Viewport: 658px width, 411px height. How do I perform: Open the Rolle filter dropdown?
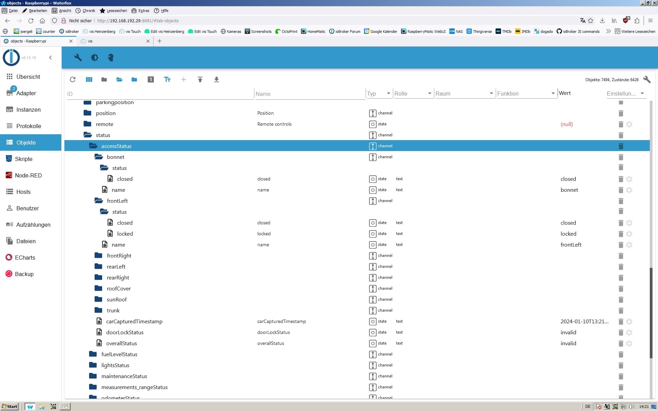pos(429,93)
